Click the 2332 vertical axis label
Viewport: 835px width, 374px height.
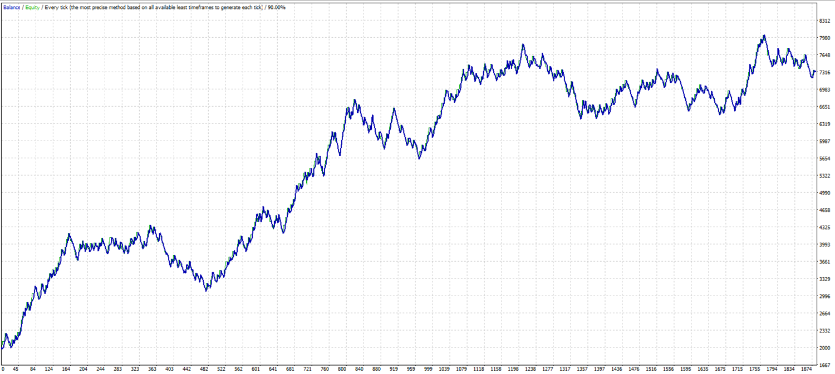click(x=826, y=331)
